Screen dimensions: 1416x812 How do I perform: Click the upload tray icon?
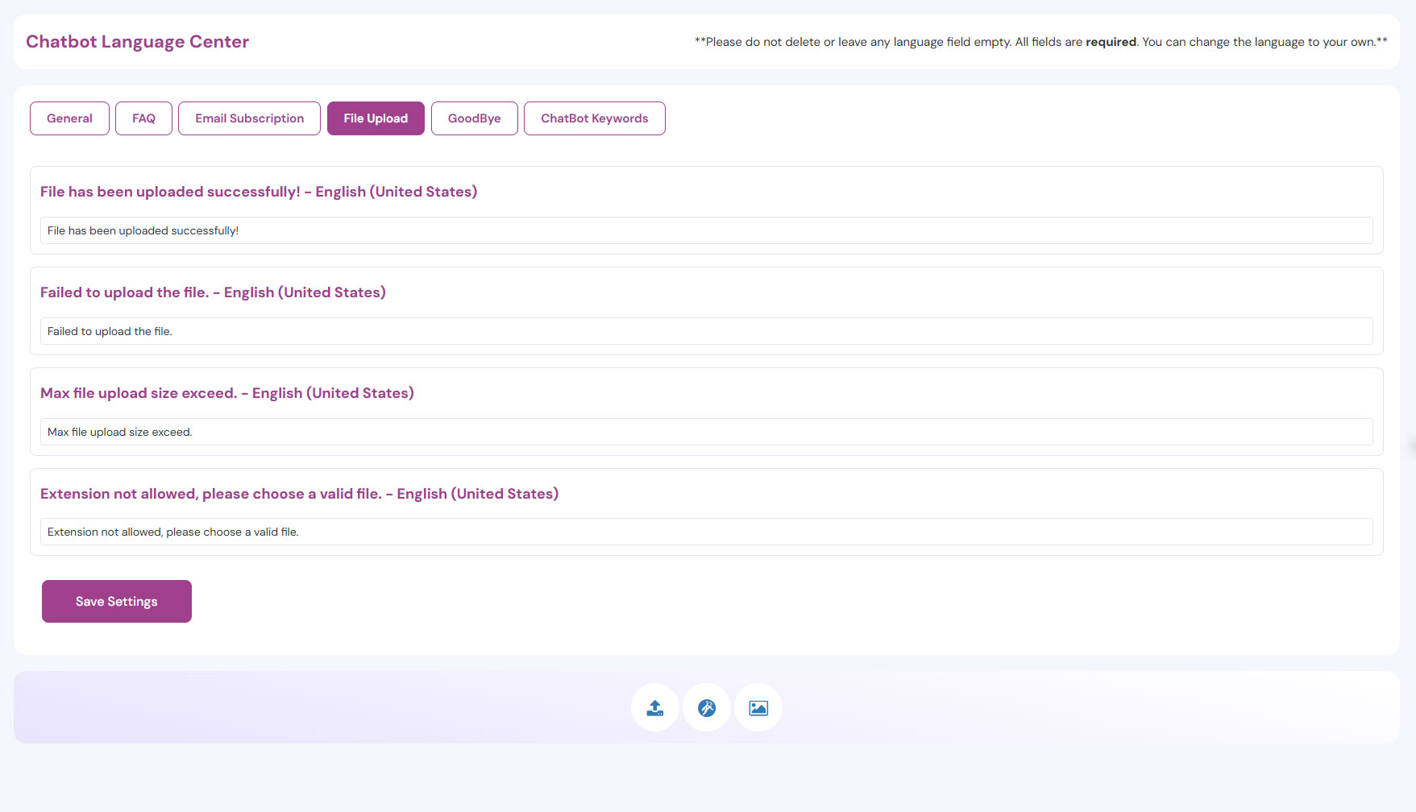pos(655,708)
